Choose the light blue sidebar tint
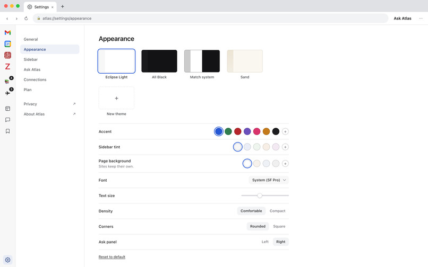The image size is (428, 267). coord(247,147)
